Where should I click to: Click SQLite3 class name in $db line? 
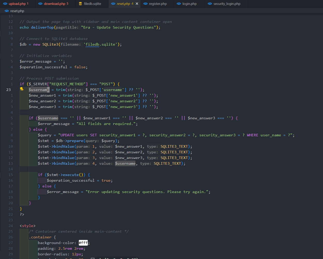coord(50,44)
